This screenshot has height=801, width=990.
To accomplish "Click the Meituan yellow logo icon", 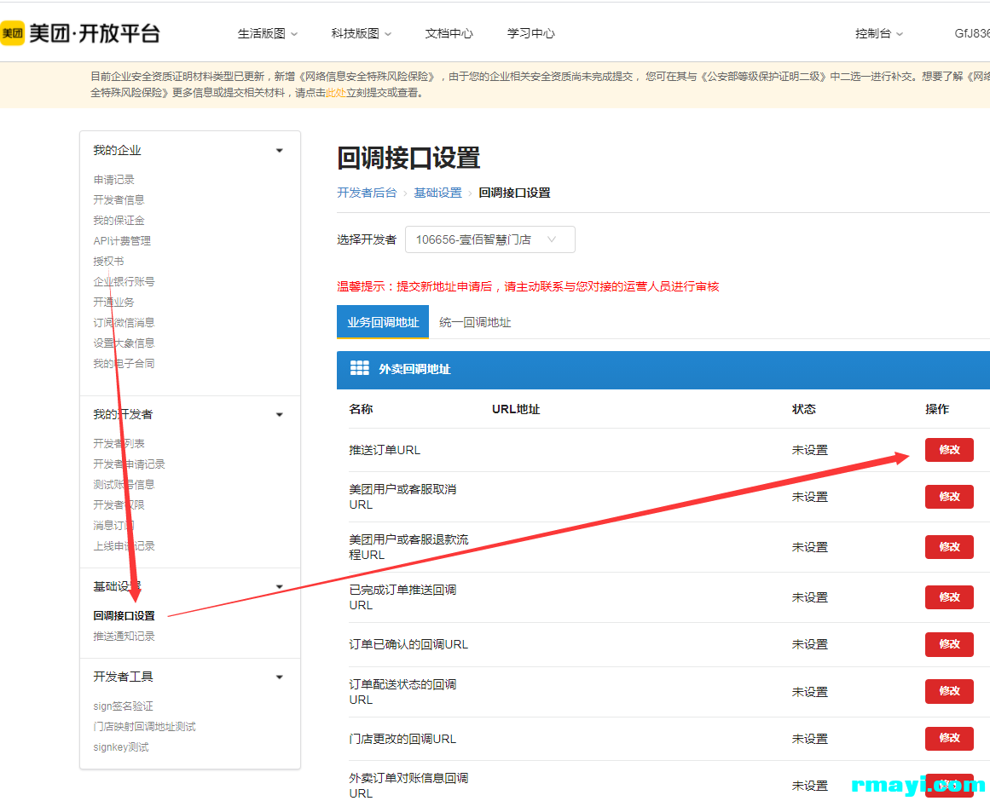I will click(11, 33).
